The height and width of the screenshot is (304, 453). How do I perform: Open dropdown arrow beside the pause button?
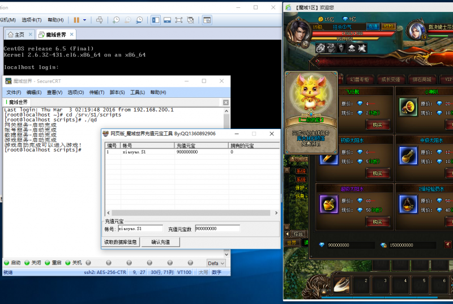[85, 20]
